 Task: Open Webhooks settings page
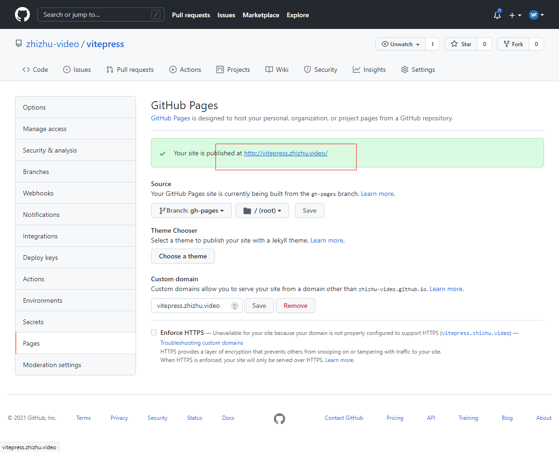tap(76, 193)
